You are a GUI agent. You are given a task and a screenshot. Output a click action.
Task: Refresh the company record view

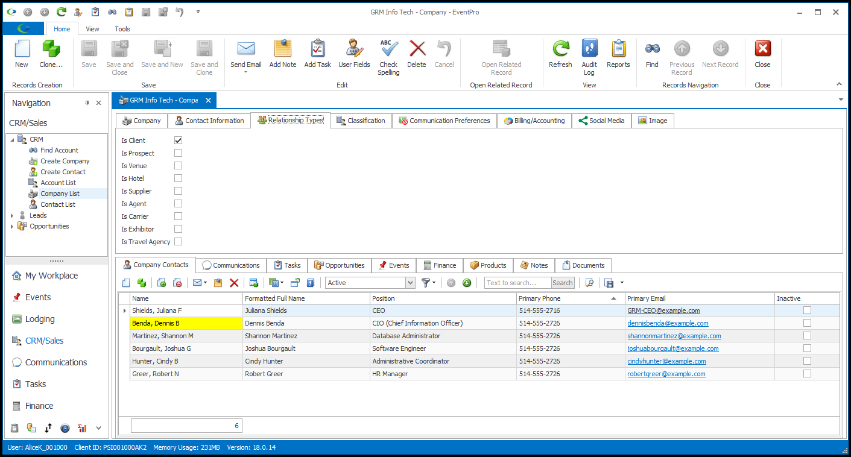[560, 54]
